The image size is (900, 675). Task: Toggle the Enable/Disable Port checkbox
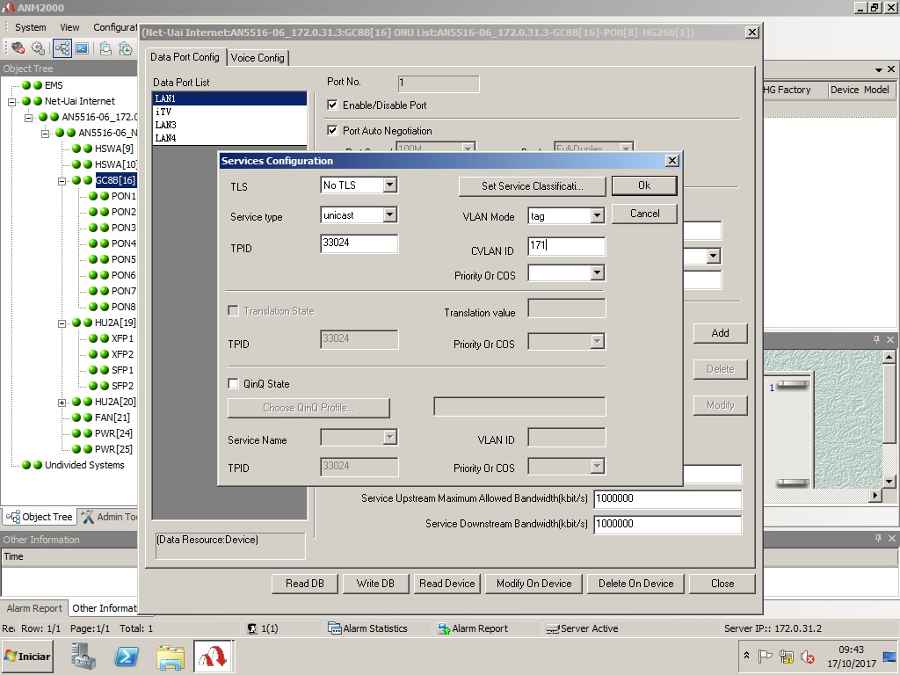332,105
